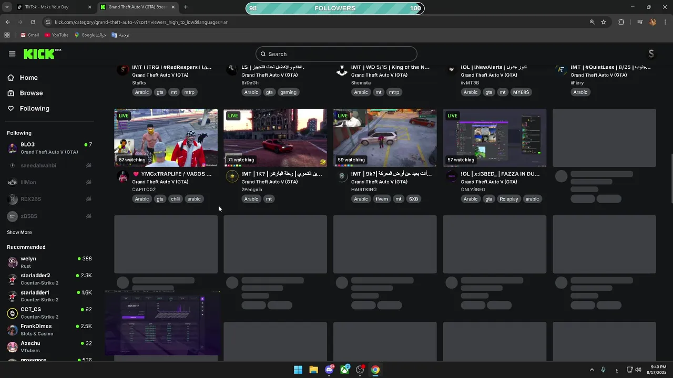
Task: Open offline channel zB5B5
Action: coord(49,216)
